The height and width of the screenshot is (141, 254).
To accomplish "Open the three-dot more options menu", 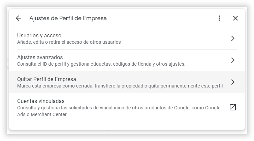I will (219, 18).
